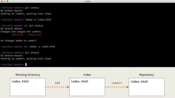The width and height of the screenshot is (175, 98).
Task: Click 'no changes added to commit' line
Action: point(18,41)
